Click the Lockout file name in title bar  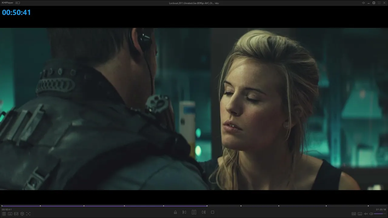click(194, 3)
